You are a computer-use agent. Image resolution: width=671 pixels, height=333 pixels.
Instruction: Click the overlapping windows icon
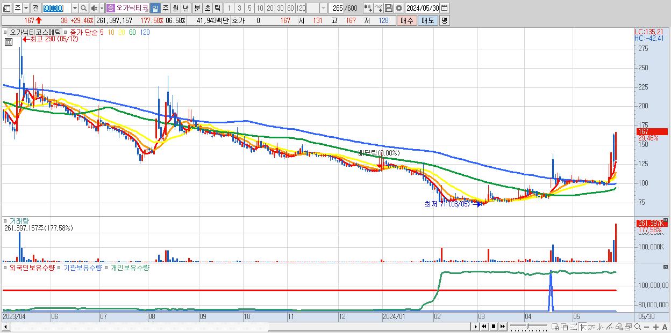coord(565,327)
